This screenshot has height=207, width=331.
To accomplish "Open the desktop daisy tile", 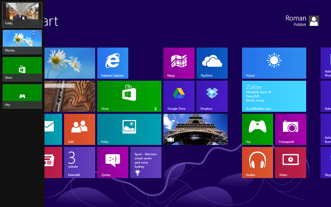I will coord(70,63).
